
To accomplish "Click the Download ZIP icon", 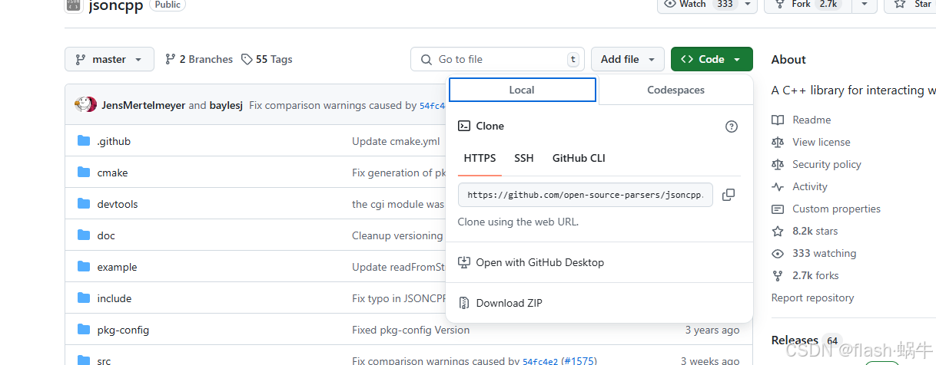I will pyautogui.click(x=464, y=303).
